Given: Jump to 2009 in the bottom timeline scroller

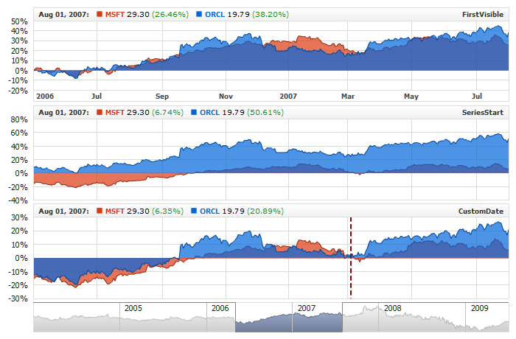Looking at the screenshot, I should (479, 307).
